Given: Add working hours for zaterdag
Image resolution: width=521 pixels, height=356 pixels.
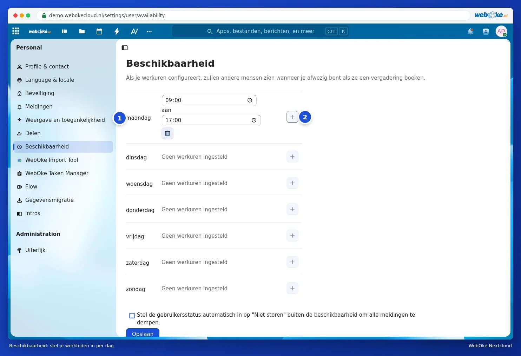Looking at the screenshot, I should click(292, 262).
